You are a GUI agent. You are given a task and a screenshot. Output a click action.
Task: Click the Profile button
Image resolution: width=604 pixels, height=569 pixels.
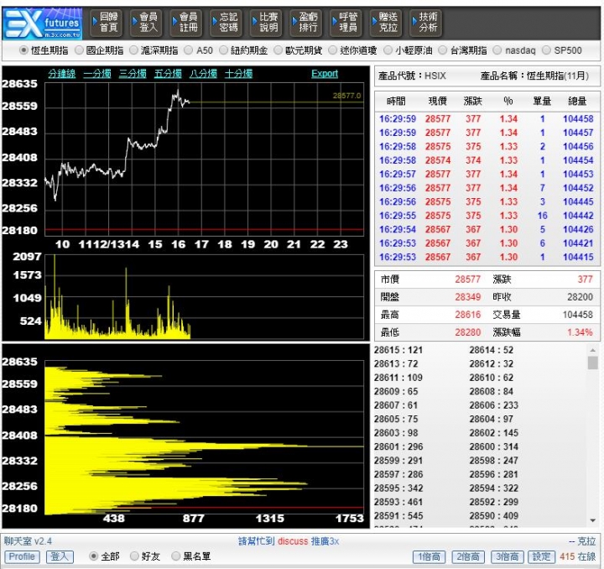(22, 556)
